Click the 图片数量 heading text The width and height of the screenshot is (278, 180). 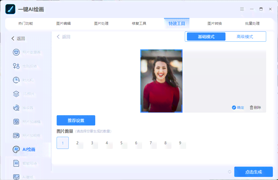[65, 131]
